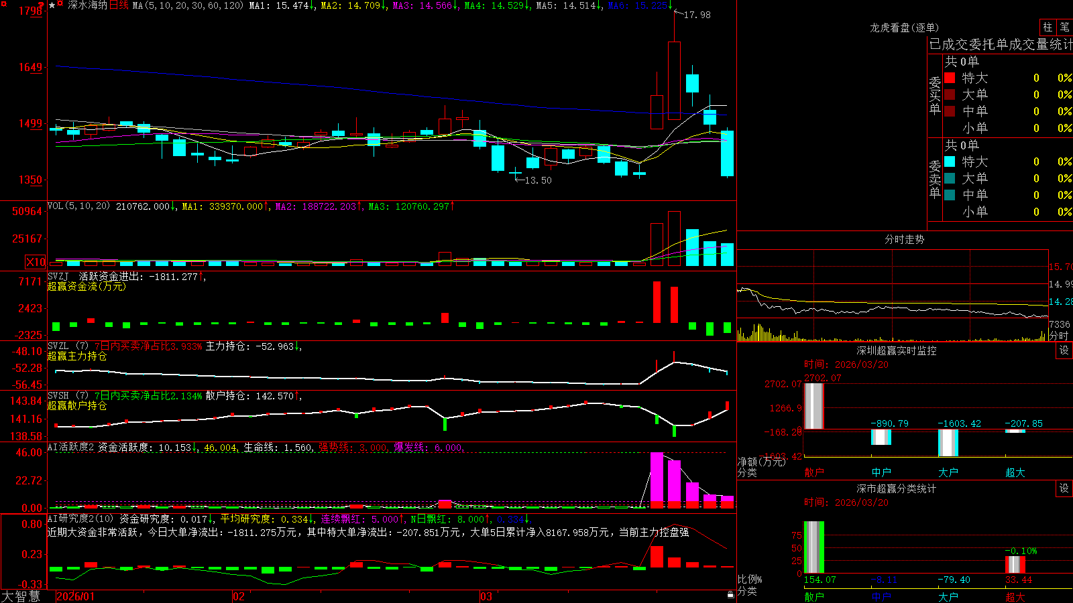Screen dimensions: 1073x603
Task: Click the MA6: 15.225 value
Action: (x=638, y=5)
